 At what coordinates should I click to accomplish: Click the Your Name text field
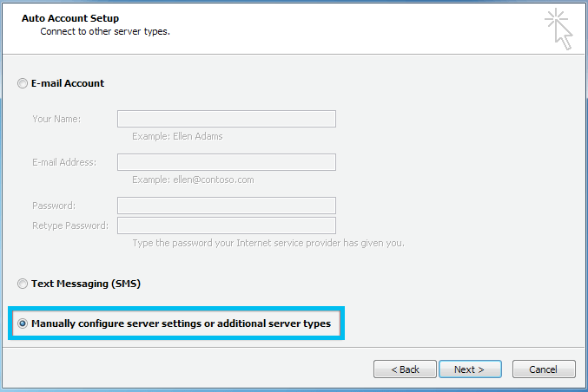tap(226, 119)
